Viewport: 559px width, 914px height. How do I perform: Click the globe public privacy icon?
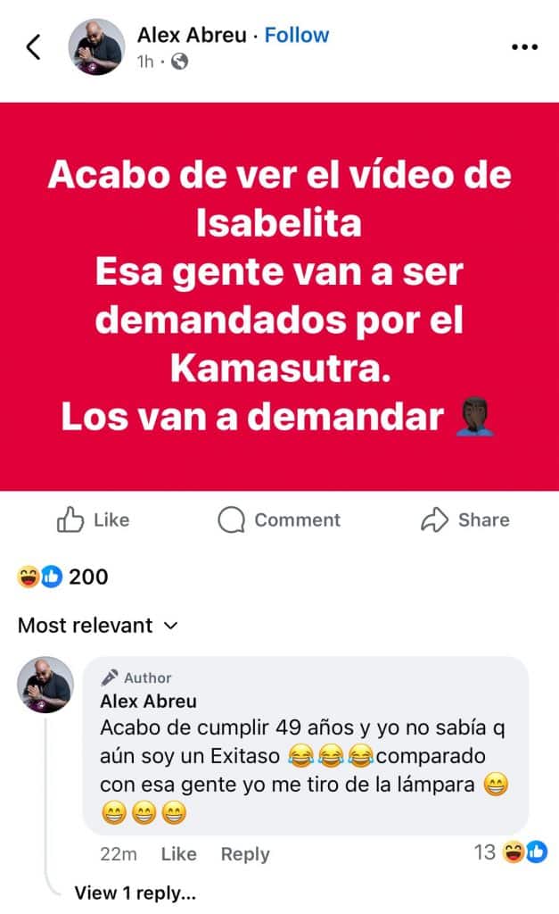tap(180, 62)
